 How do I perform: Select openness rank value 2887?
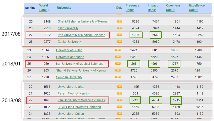point(176,93)
